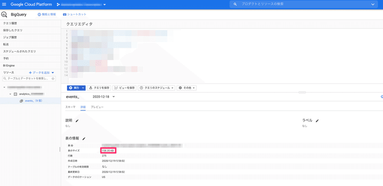
Task: Click the sidebar collapse handle
Action: coord(60,149)
